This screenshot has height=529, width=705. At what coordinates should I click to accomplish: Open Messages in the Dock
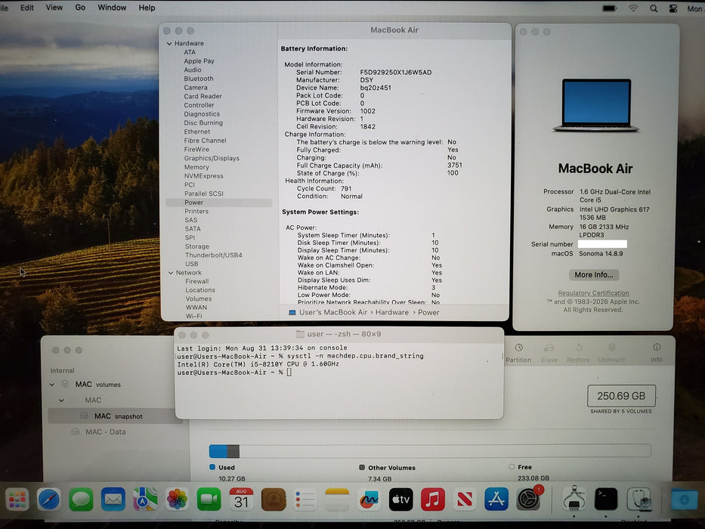pos(81,500)
